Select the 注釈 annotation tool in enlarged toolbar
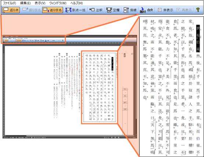The height and width of the screenshot is (157, 204). pos(96,10)
